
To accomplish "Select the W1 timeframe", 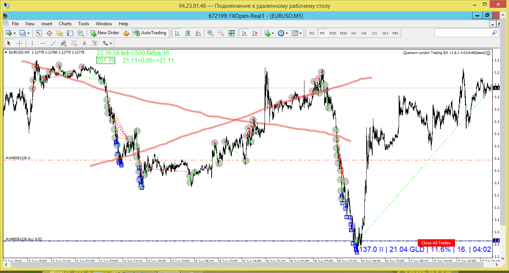I will pyautogui.click(x=385, y=33).
